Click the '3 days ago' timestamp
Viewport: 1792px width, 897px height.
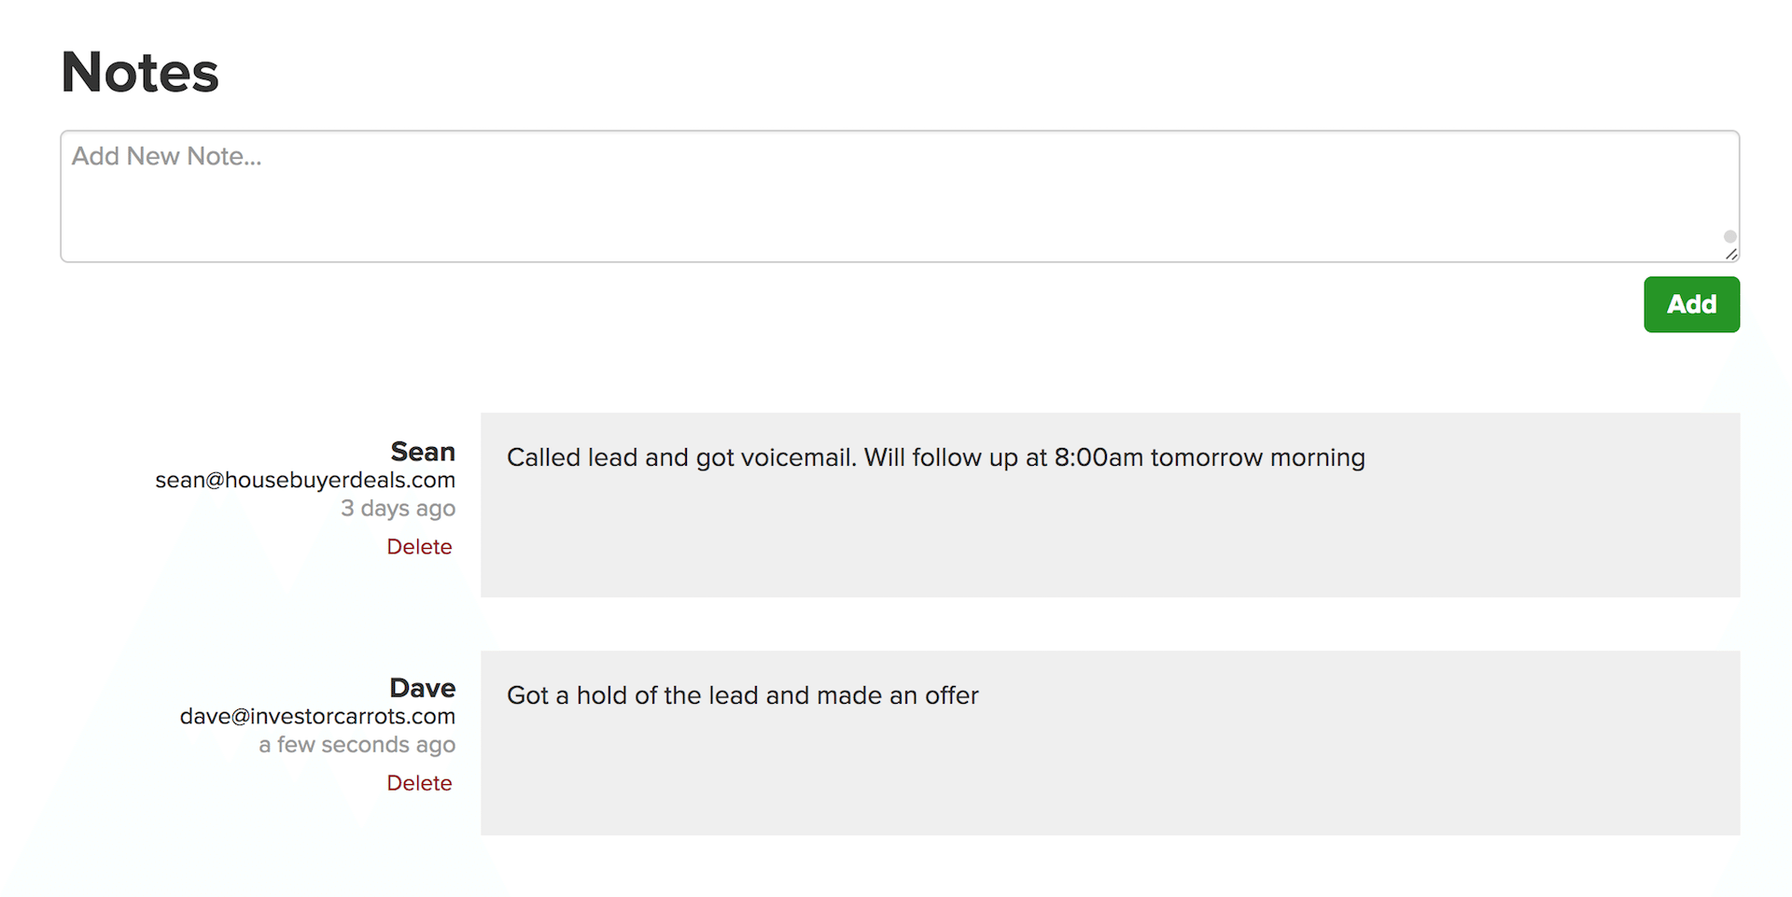click(398, 509)
